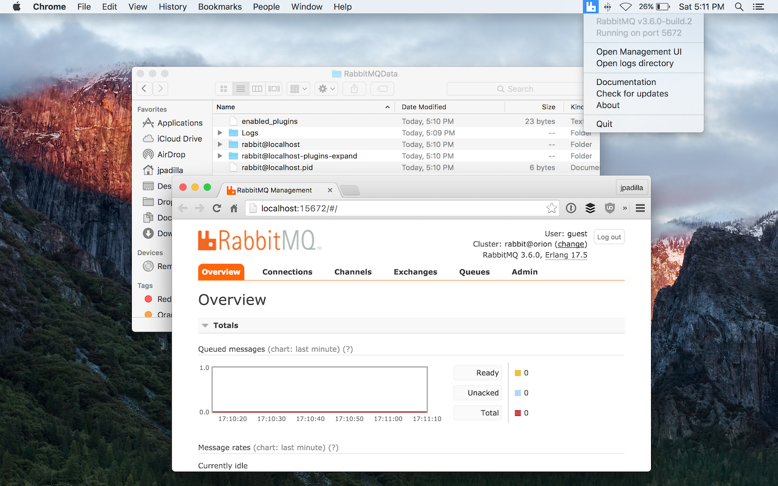Click the uBlock shield extension icon
This screenshot has width=778, height=486.
click(610, 208)
